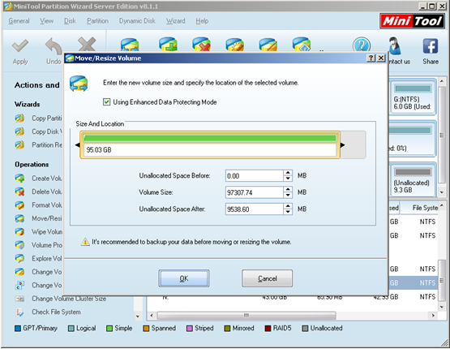Open the Partition Recovery wizard icon
The image size is (450, 349).
point(19,144)
